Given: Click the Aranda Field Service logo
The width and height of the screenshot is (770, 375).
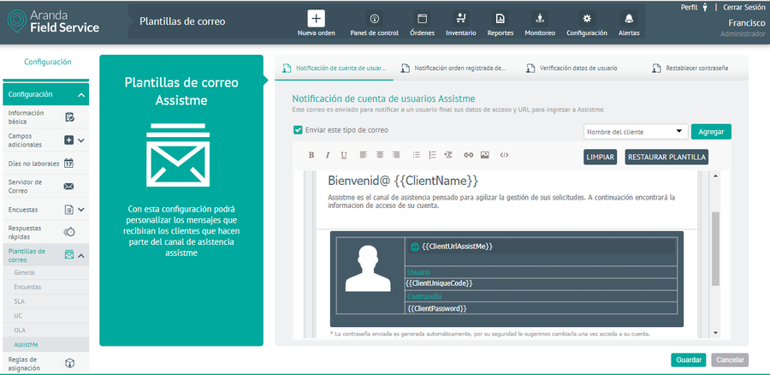Looking at the screenshot, I should point(54,21).
